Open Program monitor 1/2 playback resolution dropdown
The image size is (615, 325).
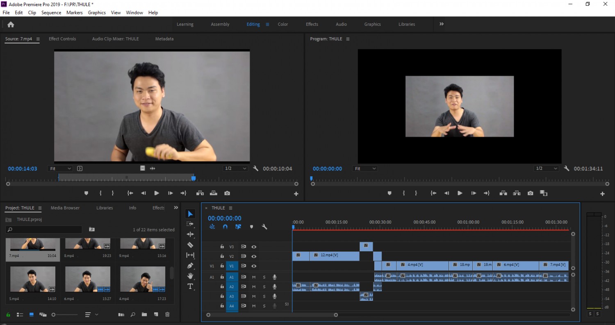(546, 168)
